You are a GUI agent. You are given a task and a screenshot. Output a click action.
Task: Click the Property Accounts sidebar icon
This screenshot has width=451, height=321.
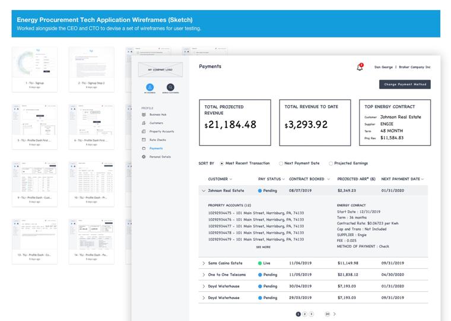(144, 131)
